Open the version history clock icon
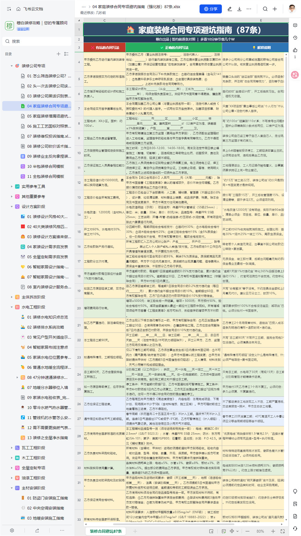The width and height of the screenshot is (301, 536). click(295, 38)
